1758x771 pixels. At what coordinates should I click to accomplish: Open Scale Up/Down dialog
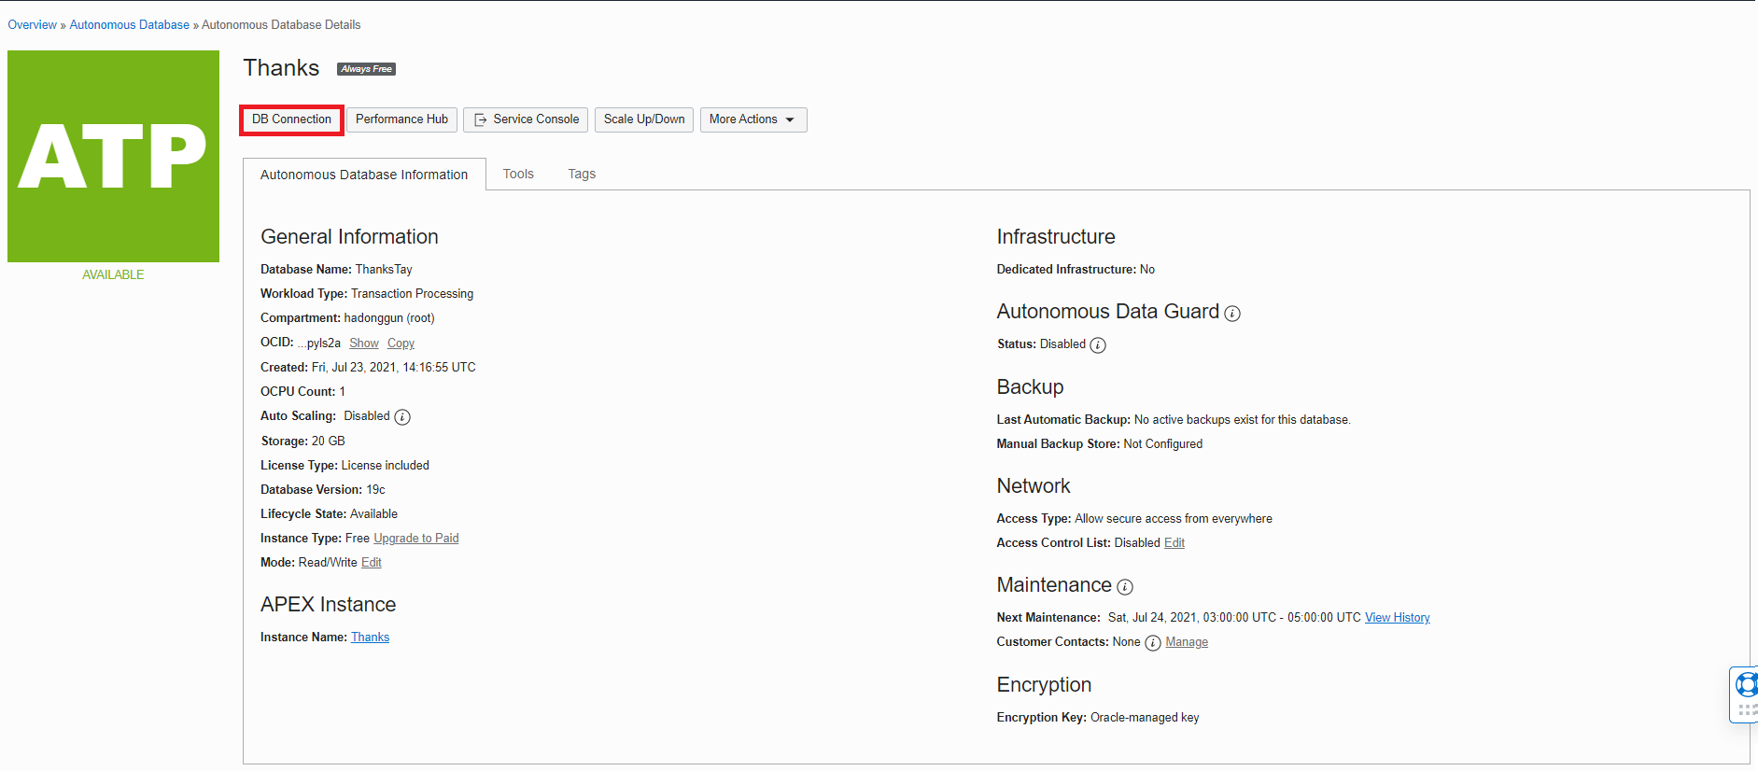(644, 119)
